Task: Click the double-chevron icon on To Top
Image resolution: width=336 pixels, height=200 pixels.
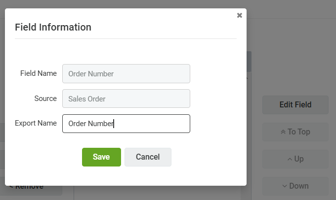Action: click(283, 132)
